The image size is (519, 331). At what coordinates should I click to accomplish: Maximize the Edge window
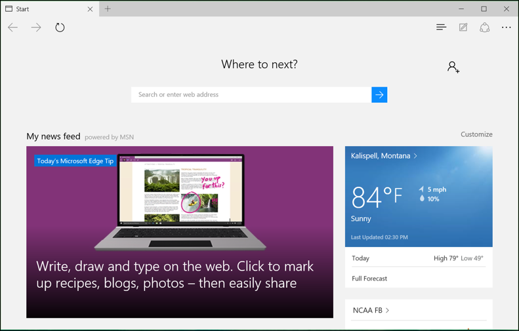pyautogui.click(x=484, y=9)
